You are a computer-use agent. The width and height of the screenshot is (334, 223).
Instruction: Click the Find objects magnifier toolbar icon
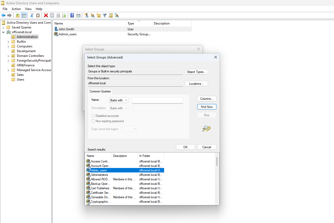pyautogui.click(x=111, y=15)
